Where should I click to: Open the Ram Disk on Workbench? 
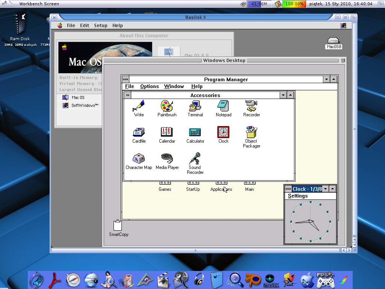point(20,29)
